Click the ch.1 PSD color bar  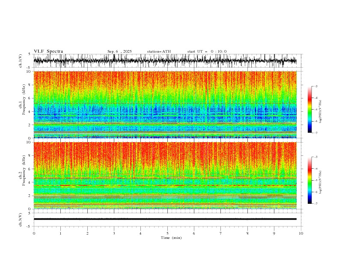coord(309,110)
